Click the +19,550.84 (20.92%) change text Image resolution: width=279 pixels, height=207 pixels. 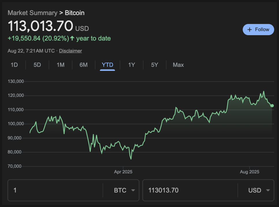click(x=38, y=38)
